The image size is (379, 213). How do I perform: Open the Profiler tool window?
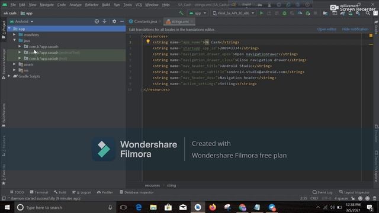pos(105,192)
